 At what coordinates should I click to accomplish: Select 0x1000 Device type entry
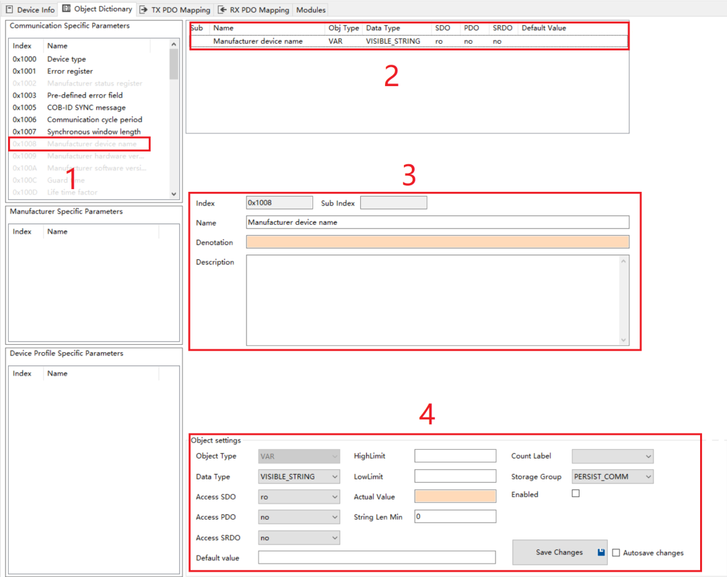point(66,59)
